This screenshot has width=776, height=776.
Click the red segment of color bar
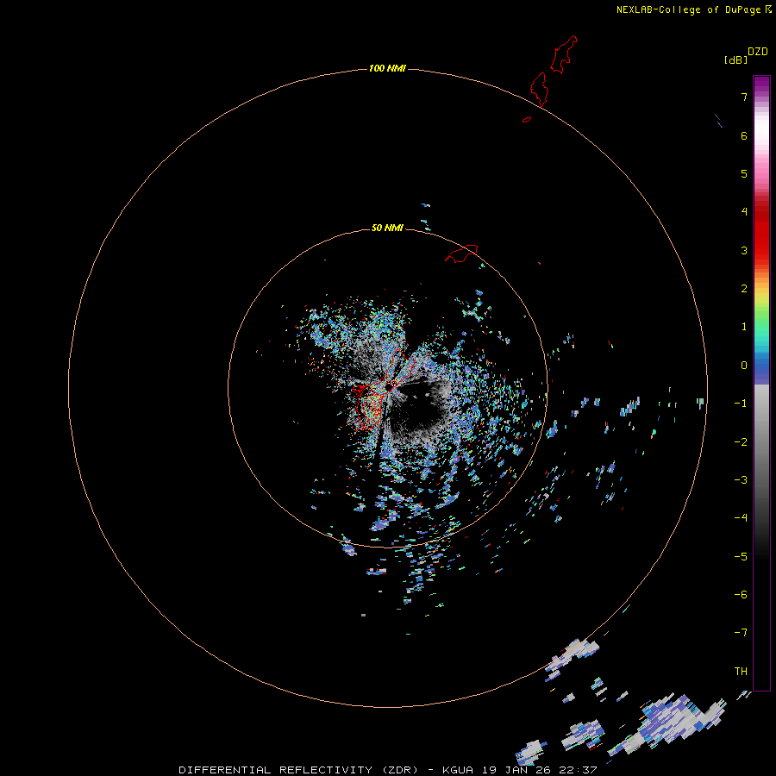point(761,228)
